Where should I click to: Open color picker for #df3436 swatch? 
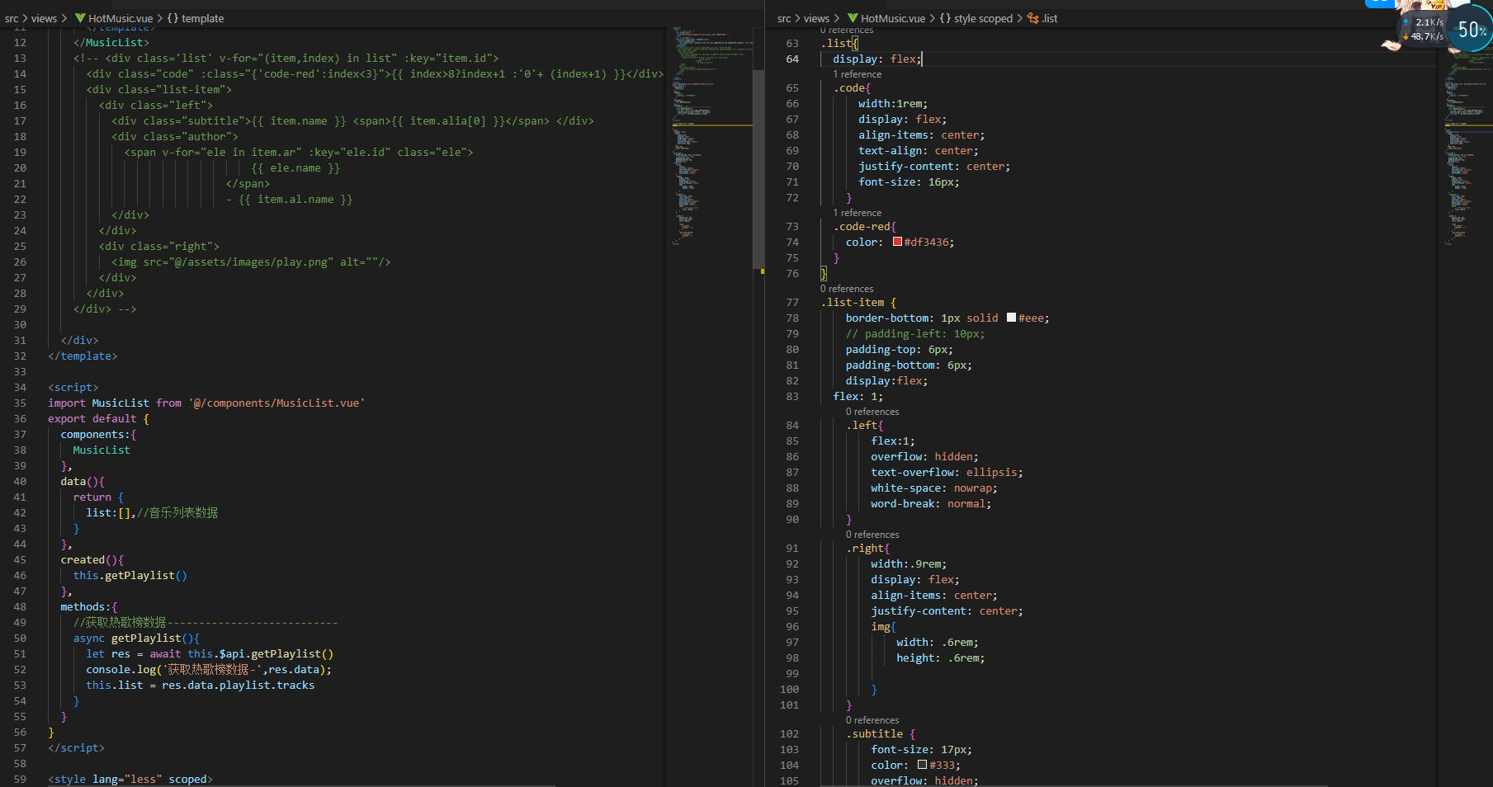(x=897, y=242)
